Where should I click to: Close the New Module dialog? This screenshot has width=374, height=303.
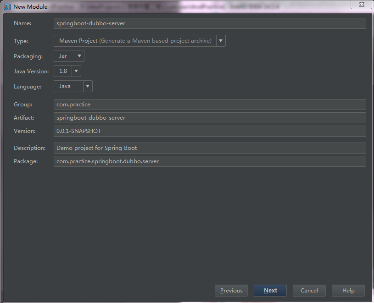coord(361,5)
